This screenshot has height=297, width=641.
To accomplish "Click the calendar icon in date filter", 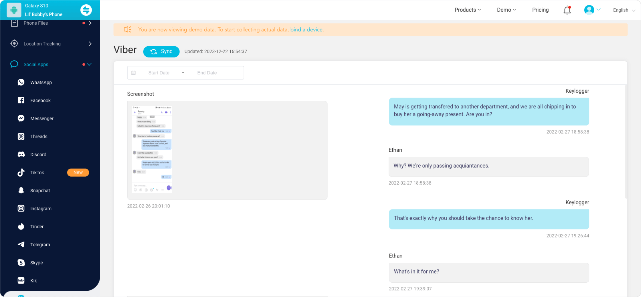I will pos(133,73).
